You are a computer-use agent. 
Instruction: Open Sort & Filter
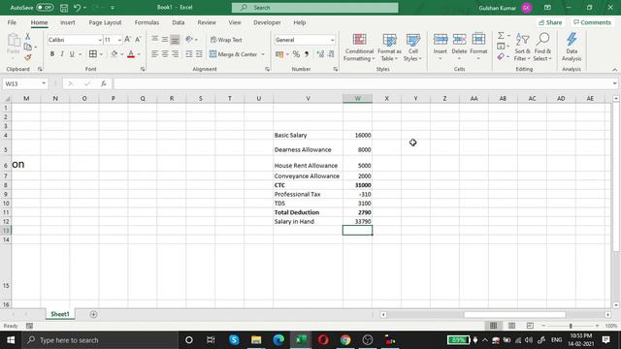coord(522,48)
